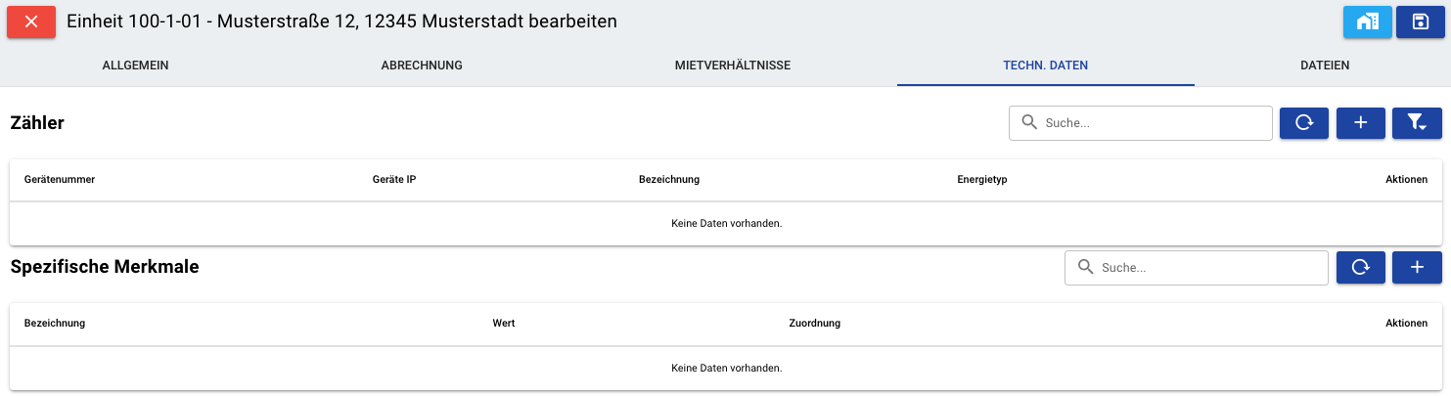The height and width of the screenshot is (396, 1451).
Task: Show the Dateien tab
Action: 1325,66
